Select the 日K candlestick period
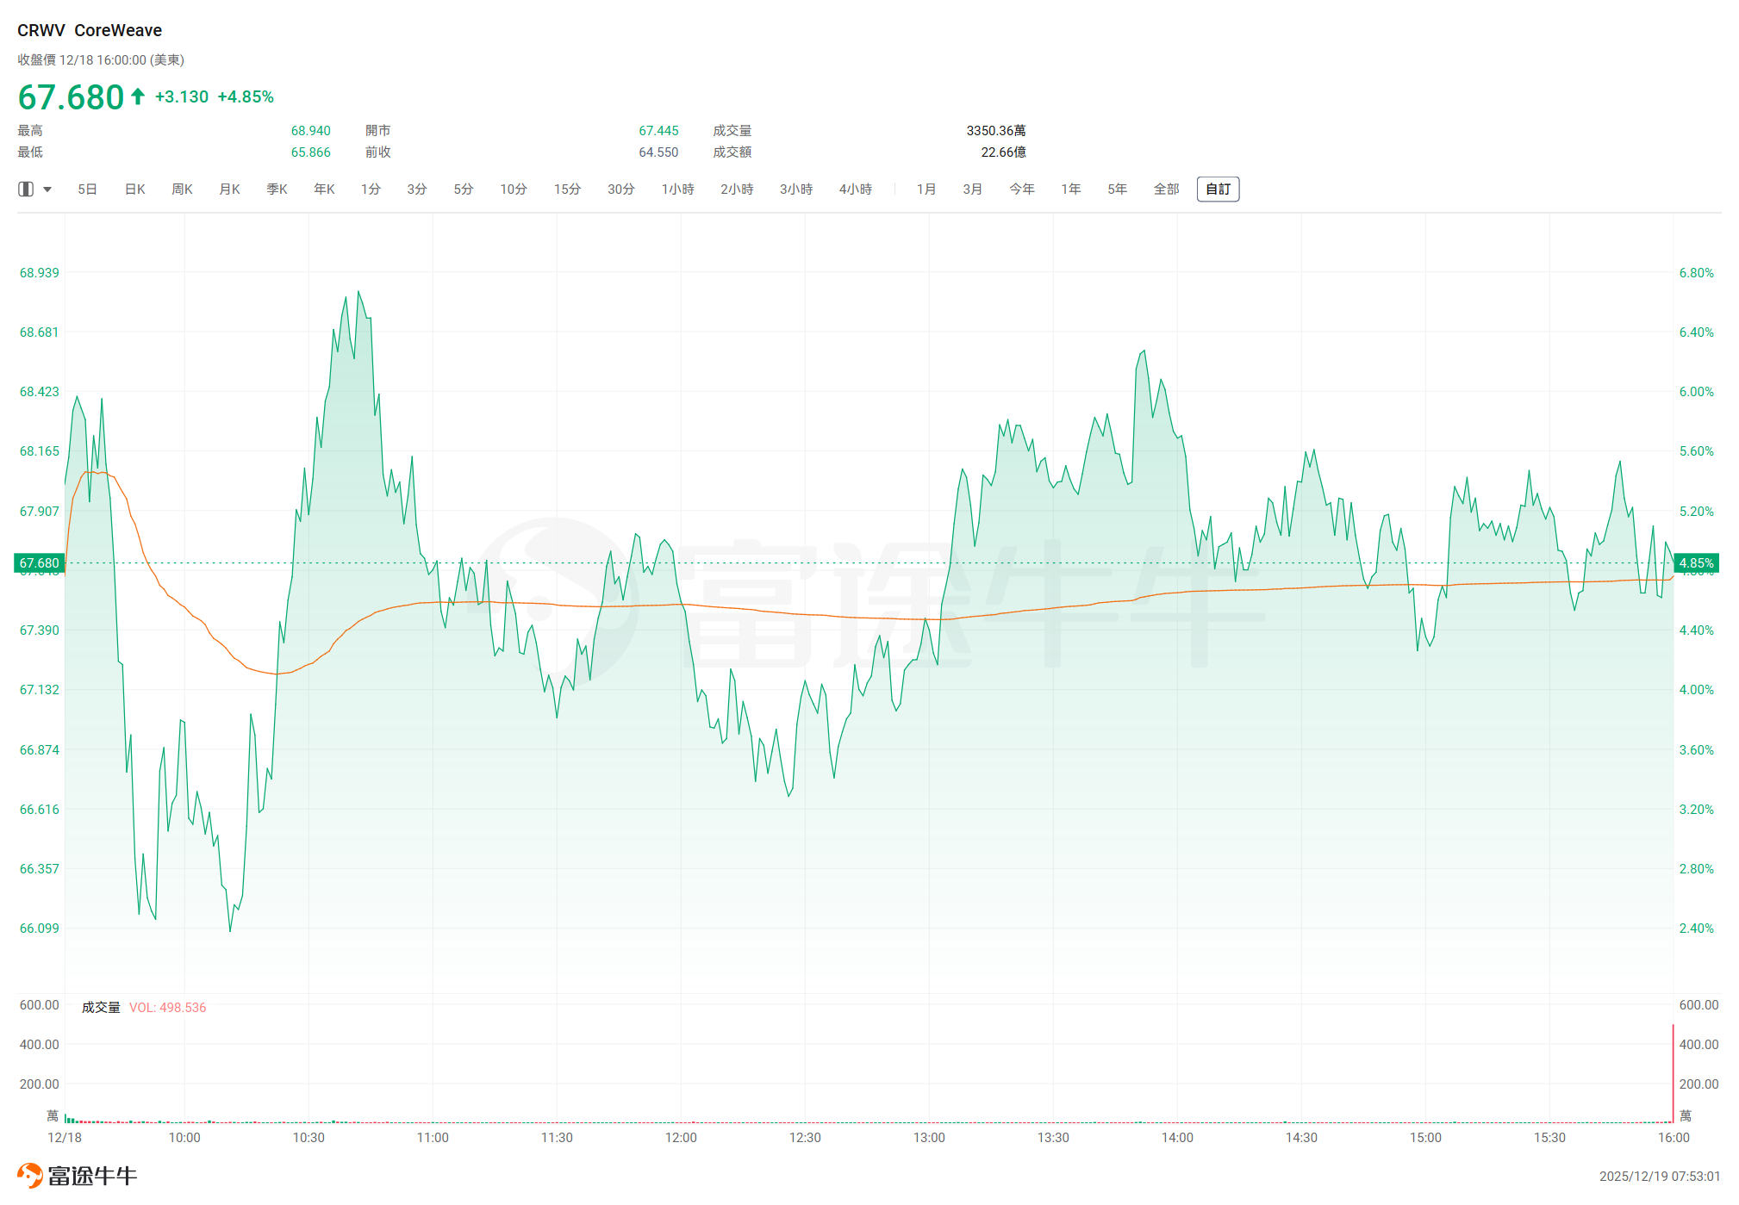Screen dimensions: 1739x1205 135,189
